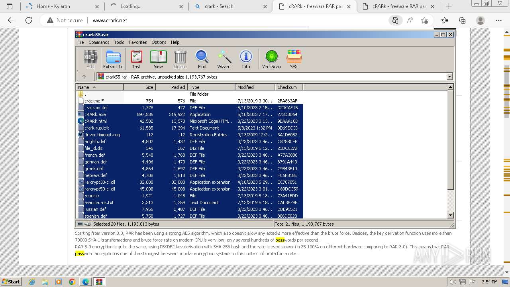Click the View file icon
This screenshot has width=510, height=287.
click(158, 59)
